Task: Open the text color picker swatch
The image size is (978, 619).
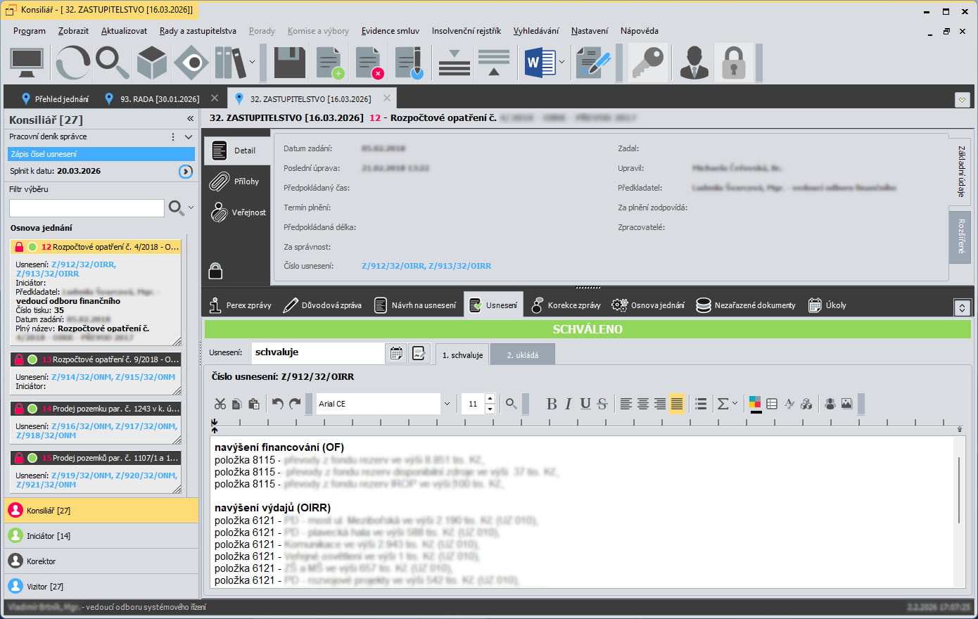Action: (x=755, y=404)
